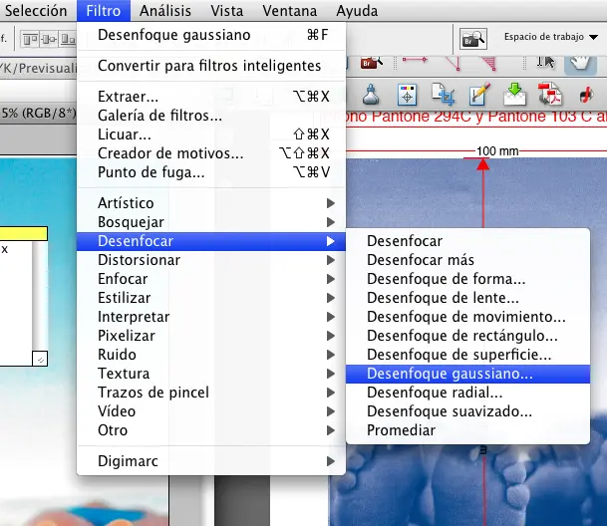
Task: Select Desenfocar in the blur submenu
Action: point(468,241)
